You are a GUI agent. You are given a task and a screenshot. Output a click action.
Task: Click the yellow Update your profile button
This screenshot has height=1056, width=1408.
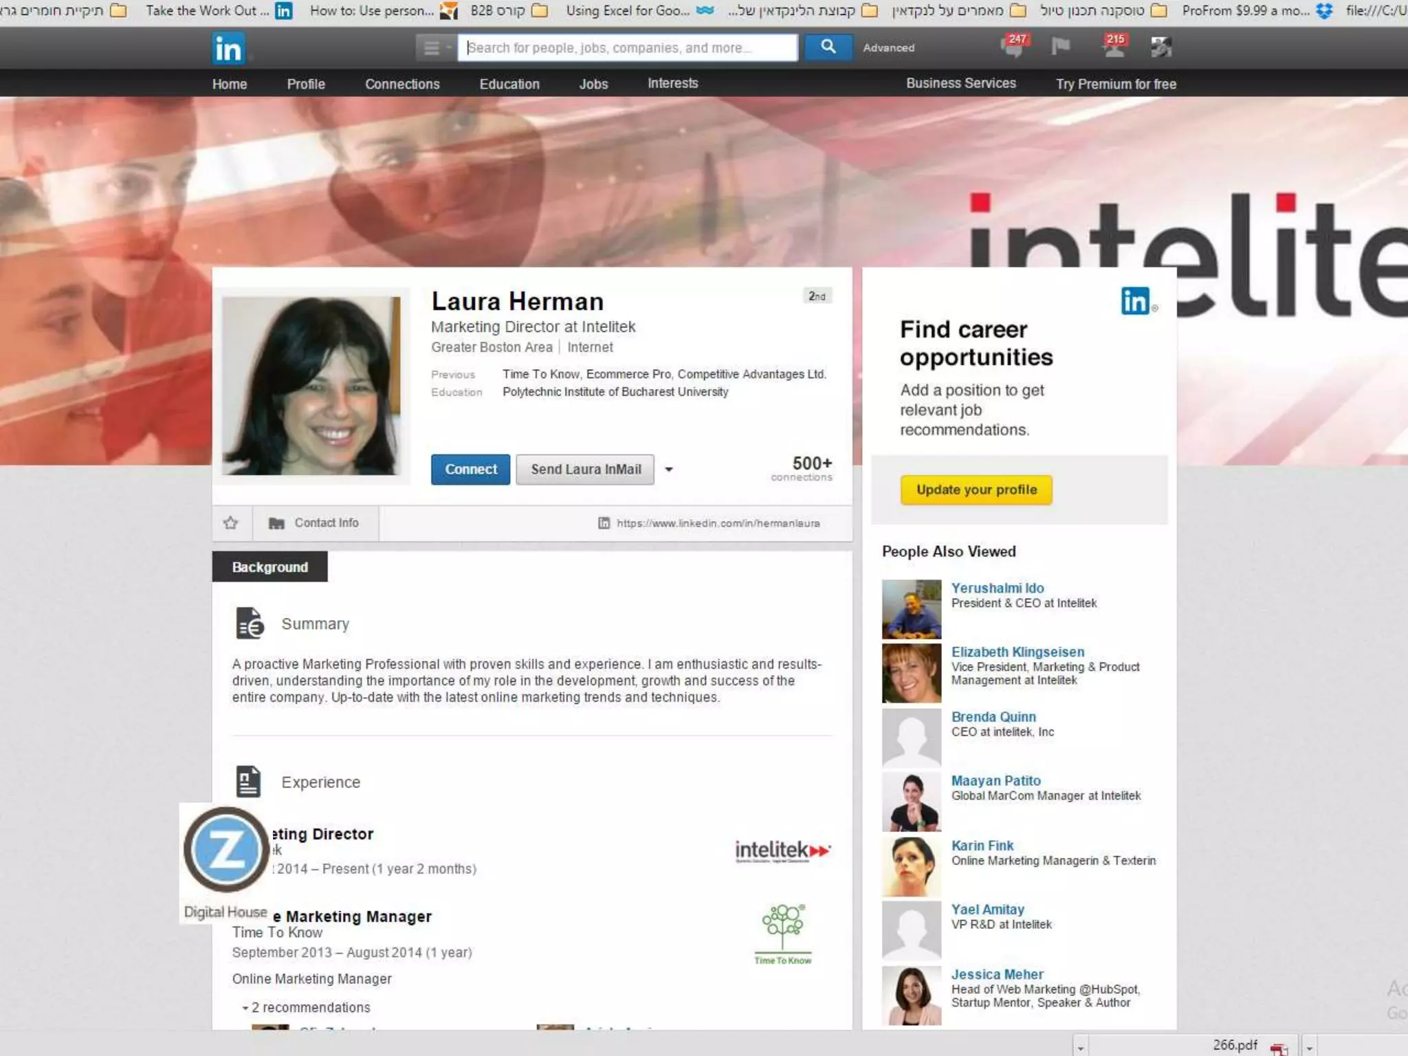point(976,489)
